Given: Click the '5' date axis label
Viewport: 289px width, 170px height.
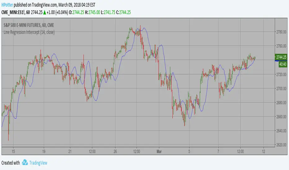Looking at the screenshot, I should pyautogui.click(x=189, y=151).
